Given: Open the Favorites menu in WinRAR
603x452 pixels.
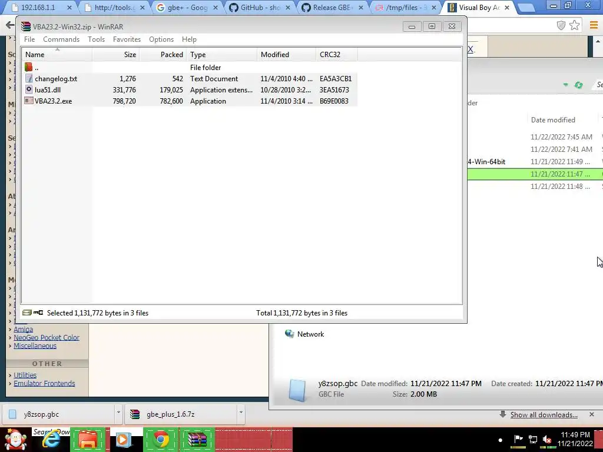Looking at the screenshot, I should (127, 39).
